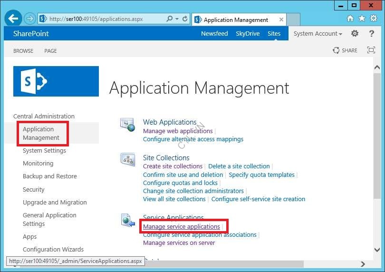Click Create site collections link
The height and width of the screenshot is (272, 385).
coord(173,166)
